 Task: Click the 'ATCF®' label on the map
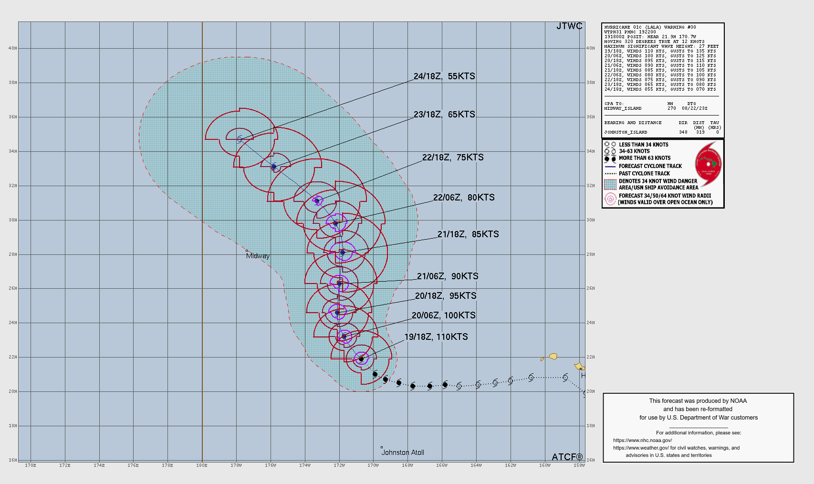click(567, 457)
